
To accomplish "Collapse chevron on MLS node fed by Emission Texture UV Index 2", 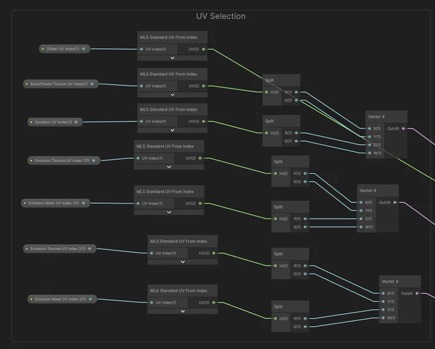I will coord(182,262).
